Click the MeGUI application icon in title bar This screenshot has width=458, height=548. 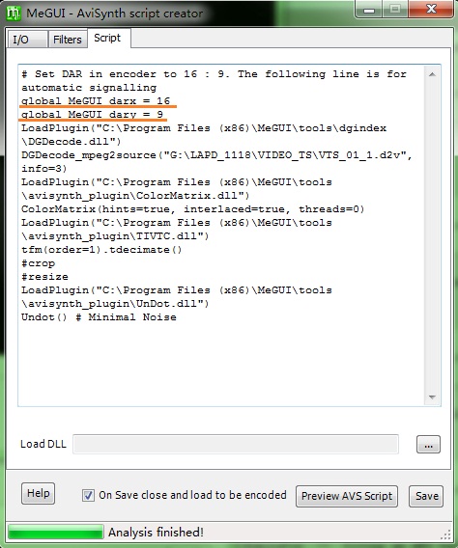pyautogui.click(x=14, y=14)
